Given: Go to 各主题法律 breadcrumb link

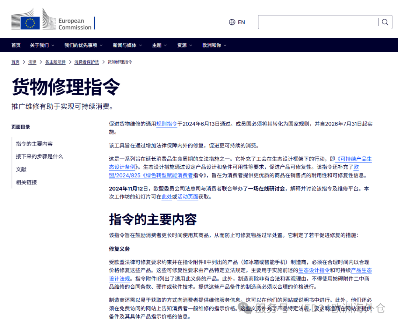Looking at the screenshot, I should (x=55, y=62).
